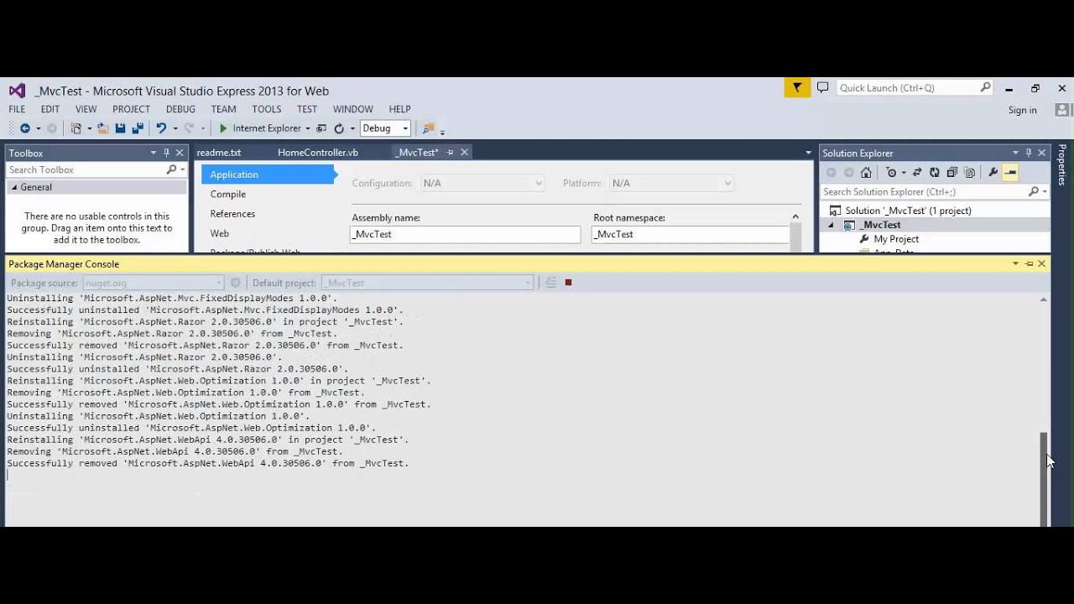1074x604 pixels.
Task: Click Sync with Active Document icon
Action: pyautogui.click(x=917, y=172)
